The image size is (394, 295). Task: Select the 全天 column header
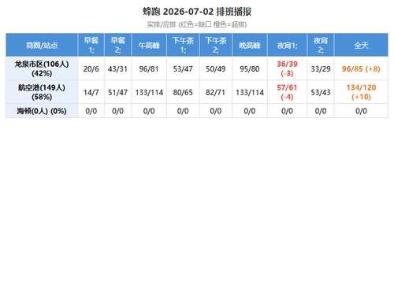(361, 45)
